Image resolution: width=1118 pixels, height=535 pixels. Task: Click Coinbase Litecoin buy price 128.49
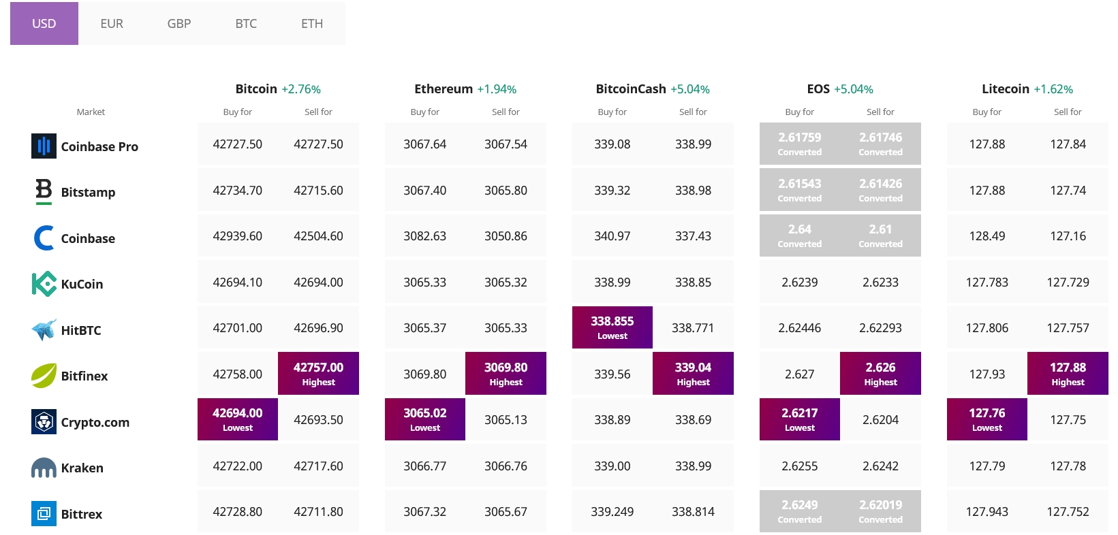point(987,236)
